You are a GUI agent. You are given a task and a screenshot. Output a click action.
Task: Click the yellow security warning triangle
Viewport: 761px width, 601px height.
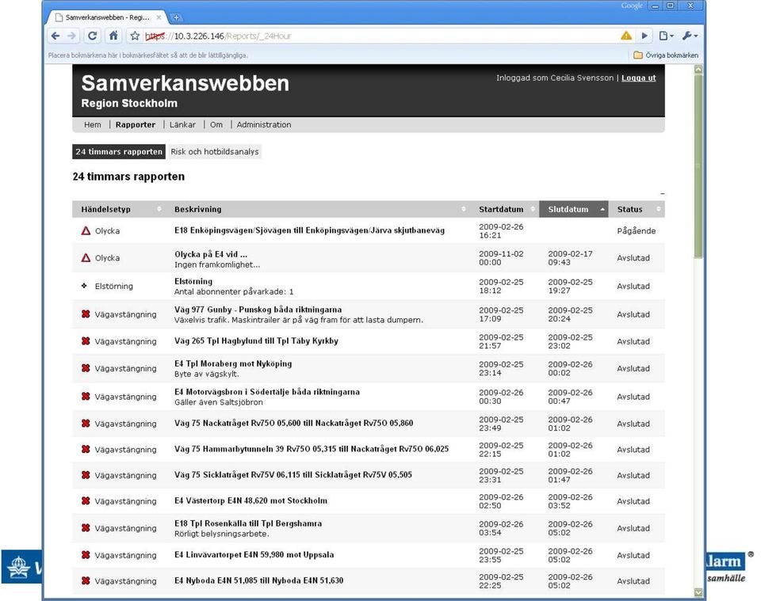(x=626, y=36)
